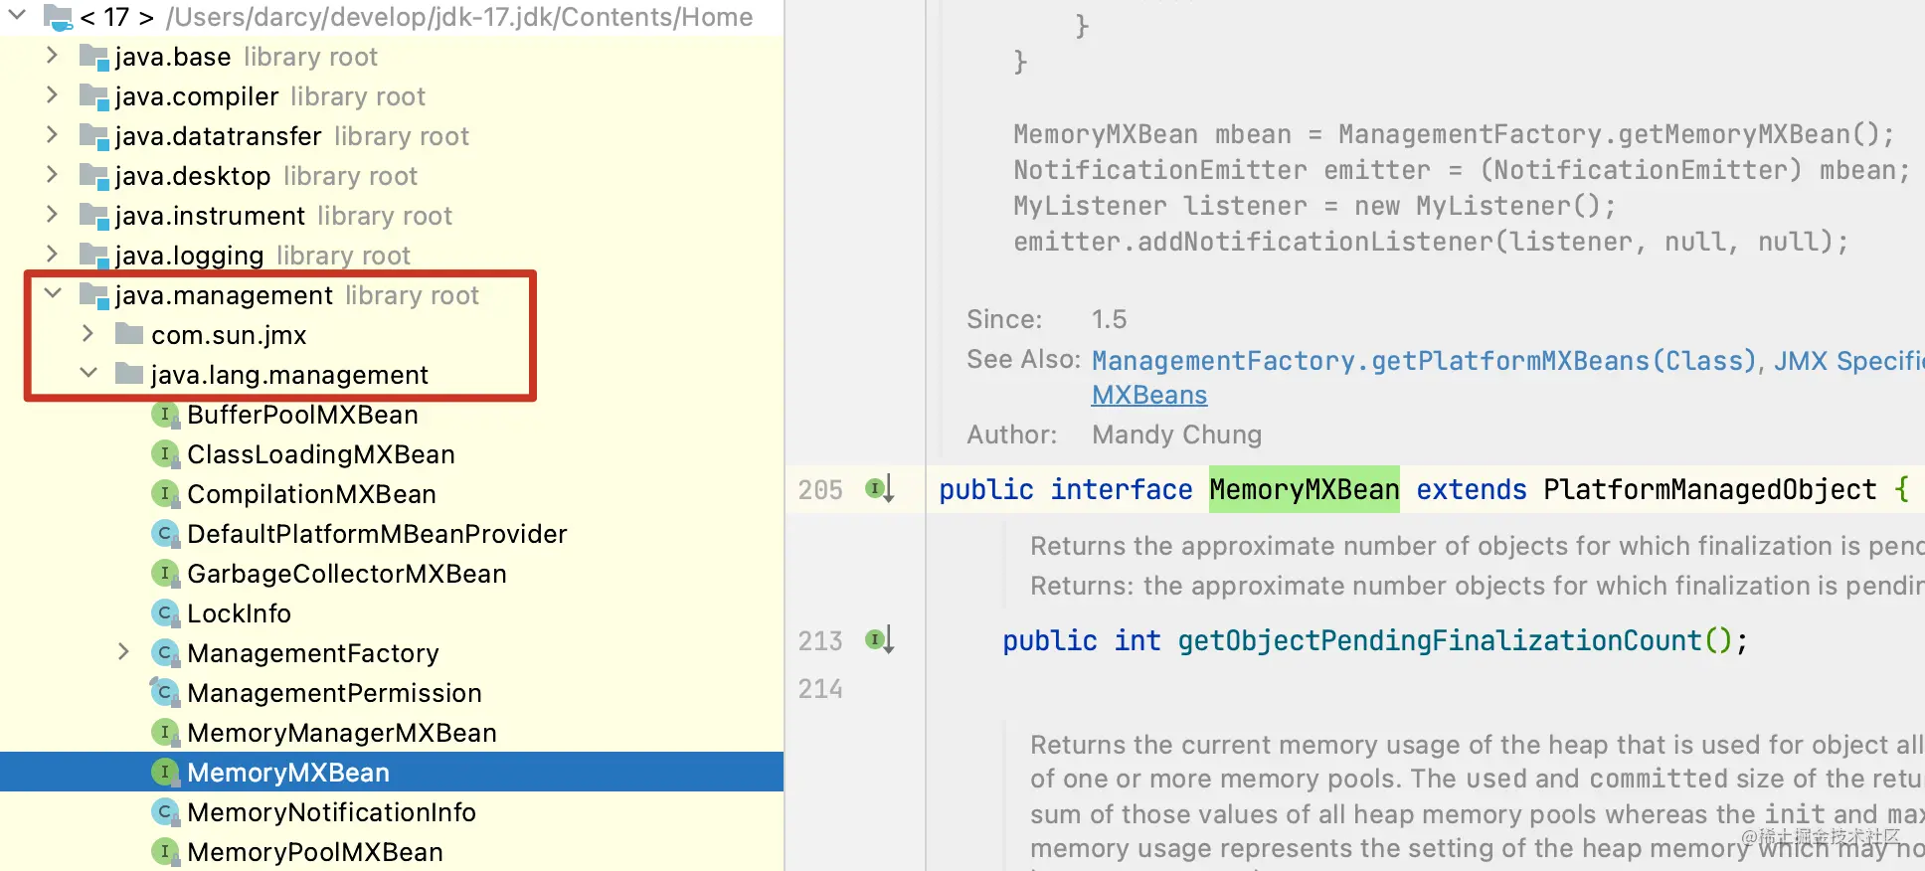
Task: Expand the java.base library root
Action: [x=52, y=55]
